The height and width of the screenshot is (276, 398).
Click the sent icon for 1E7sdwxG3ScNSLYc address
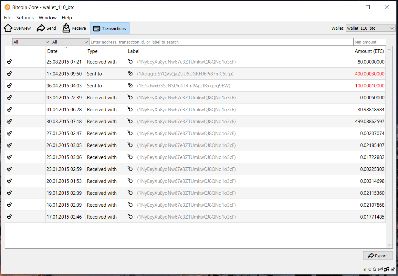pos(130,85)
